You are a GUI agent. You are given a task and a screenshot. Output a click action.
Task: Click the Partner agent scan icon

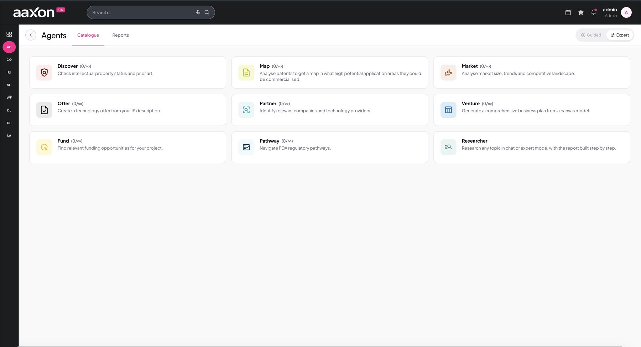pos(246,110)
